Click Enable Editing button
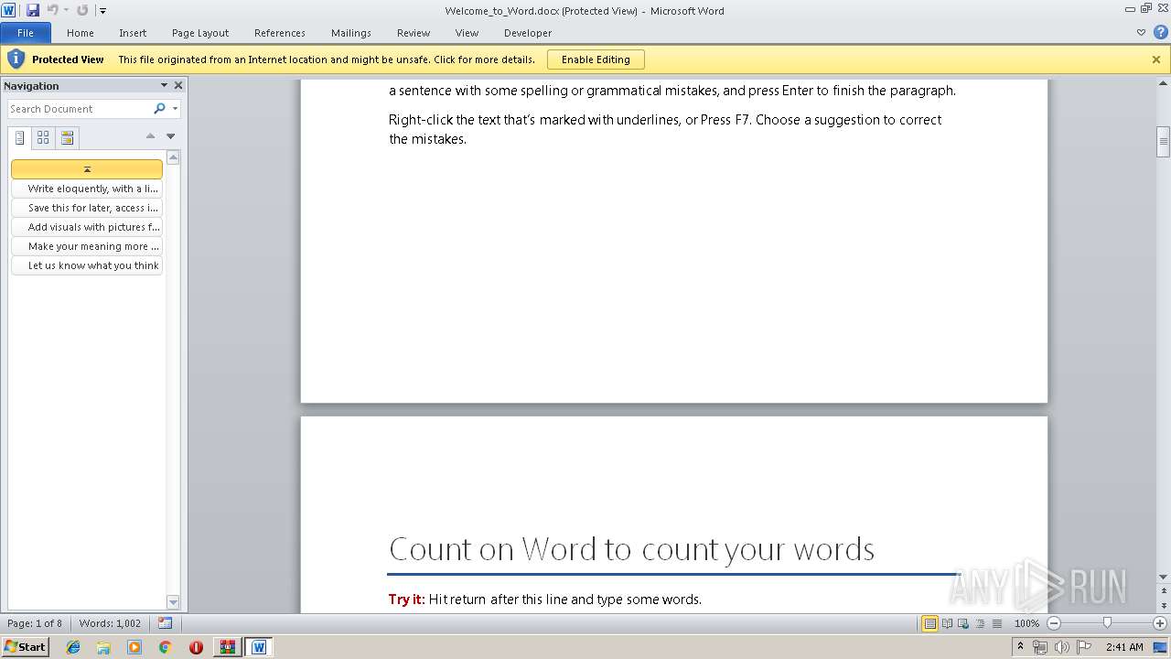 pyautogui.click(x=596, y=59)
